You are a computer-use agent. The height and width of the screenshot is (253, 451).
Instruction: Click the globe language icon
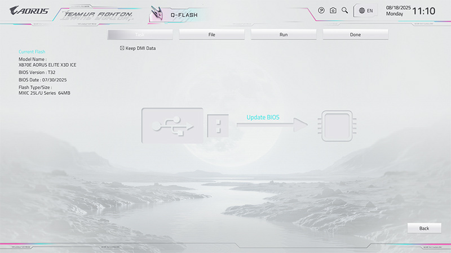tap(361, 11)
